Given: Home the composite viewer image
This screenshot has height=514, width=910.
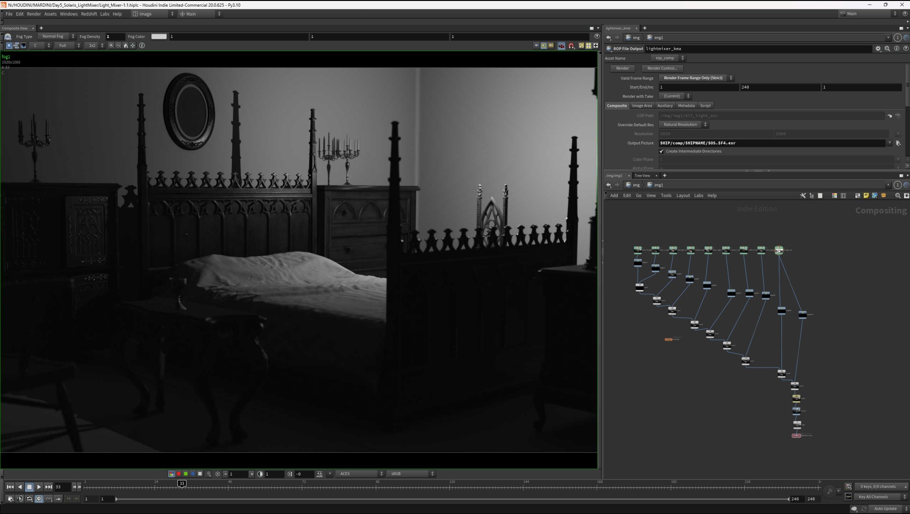Looking at the screenshot, I should tap(126, 46).
